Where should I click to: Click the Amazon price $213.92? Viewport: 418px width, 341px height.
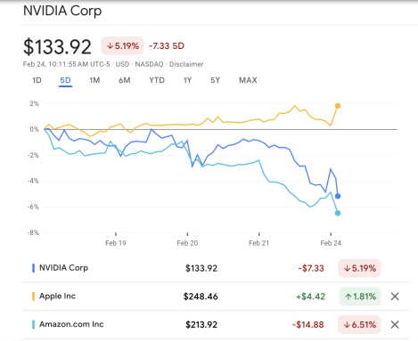[201, 324]
